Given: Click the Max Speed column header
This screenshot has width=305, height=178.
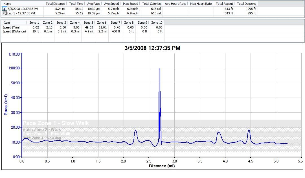Looking at the screenshot, I should (130, 4).
